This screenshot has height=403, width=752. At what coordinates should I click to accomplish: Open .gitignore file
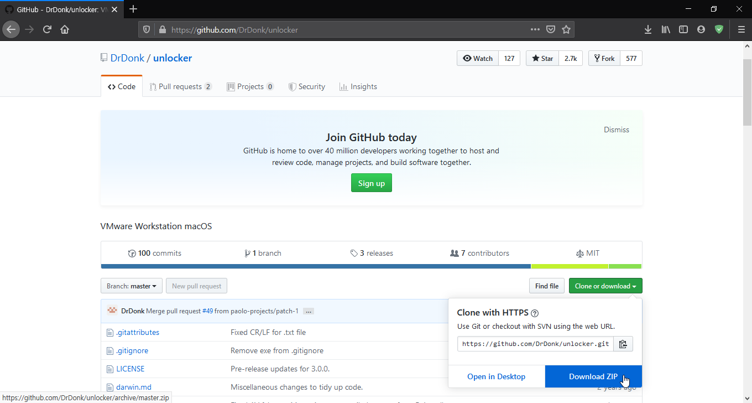tap(132, 350)
